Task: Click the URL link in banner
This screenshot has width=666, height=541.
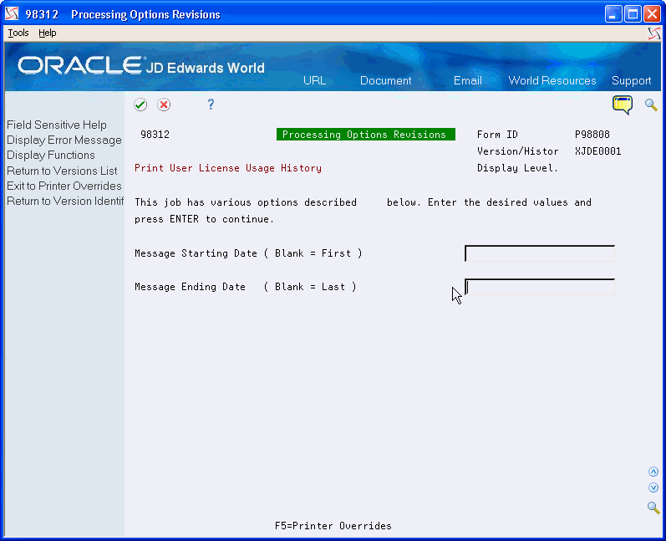Action: pyautogui.click(x=314, y=81)
